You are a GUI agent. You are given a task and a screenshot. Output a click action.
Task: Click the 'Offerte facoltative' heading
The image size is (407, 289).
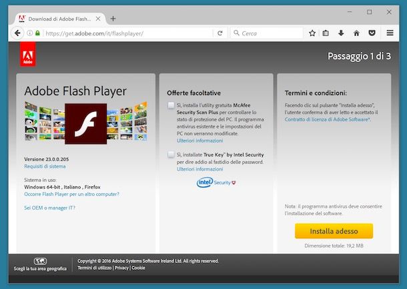pos(194,93)
